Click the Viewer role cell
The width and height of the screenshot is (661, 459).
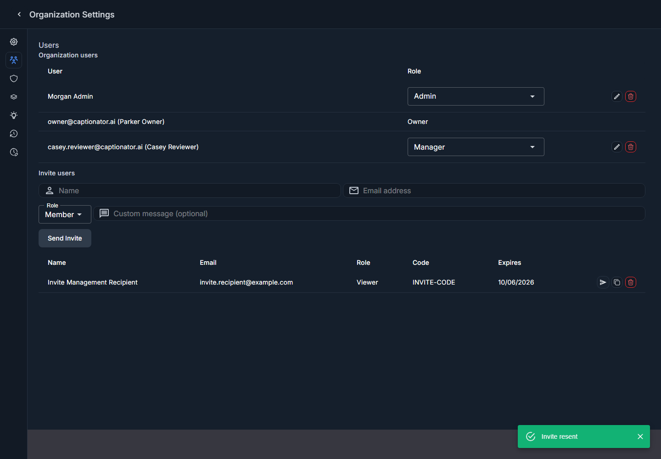tap(367, 282)
